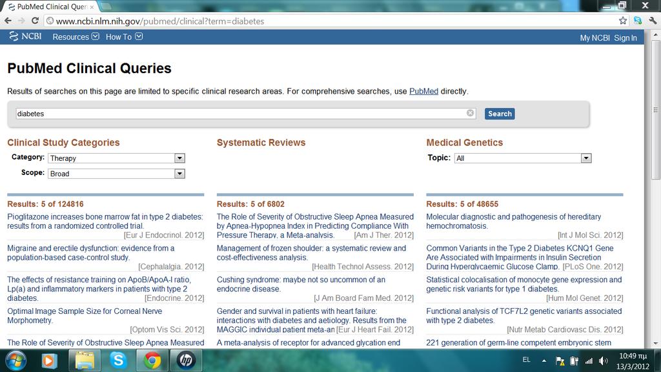Open the monocyte gene expression colocalisation article
The image size is (661, 372).
click(x=524, y=284)
